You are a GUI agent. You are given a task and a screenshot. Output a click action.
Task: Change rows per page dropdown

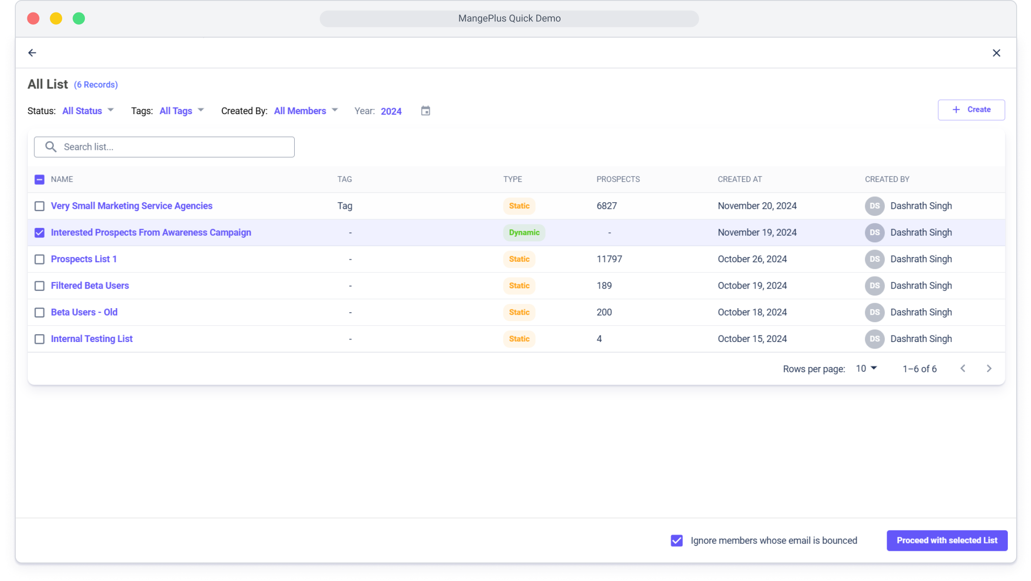[866, 368]
